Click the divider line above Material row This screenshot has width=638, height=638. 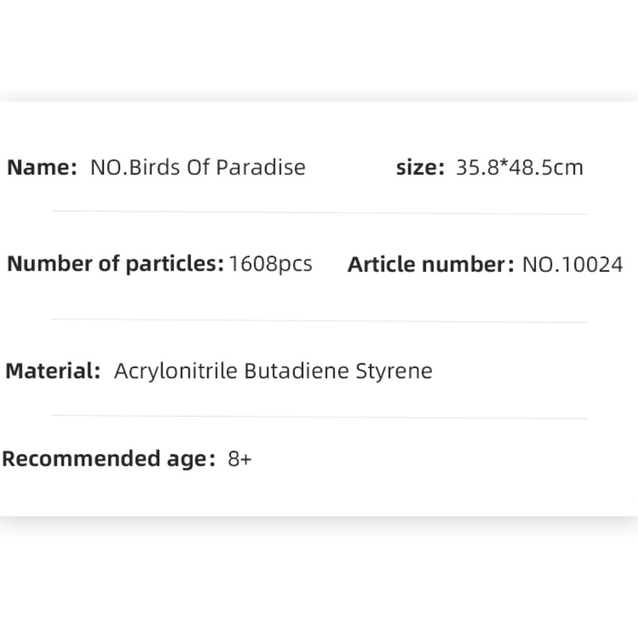[319, 321]
